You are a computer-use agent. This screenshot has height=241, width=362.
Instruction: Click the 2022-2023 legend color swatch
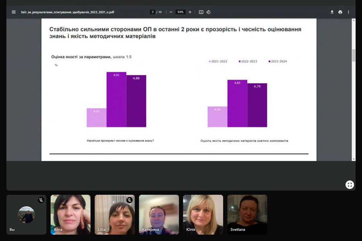pos(239,61)
